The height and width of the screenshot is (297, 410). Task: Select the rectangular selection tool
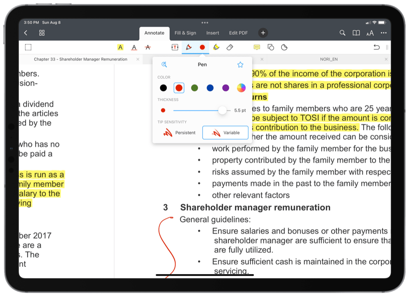click(28, 47)
